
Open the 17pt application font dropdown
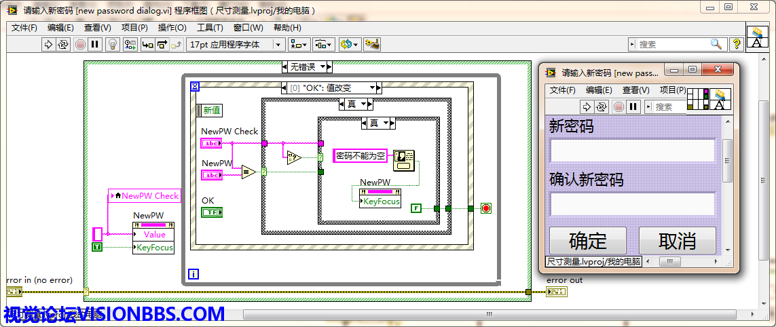234,44
